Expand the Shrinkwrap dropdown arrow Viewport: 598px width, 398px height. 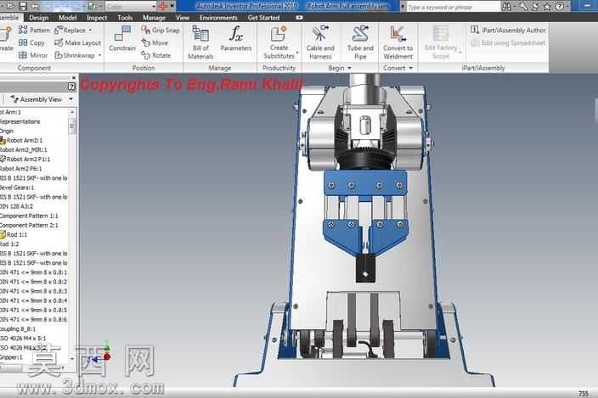point(100,55)
